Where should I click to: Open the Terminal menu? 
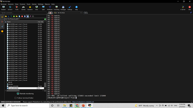(3, 4)
